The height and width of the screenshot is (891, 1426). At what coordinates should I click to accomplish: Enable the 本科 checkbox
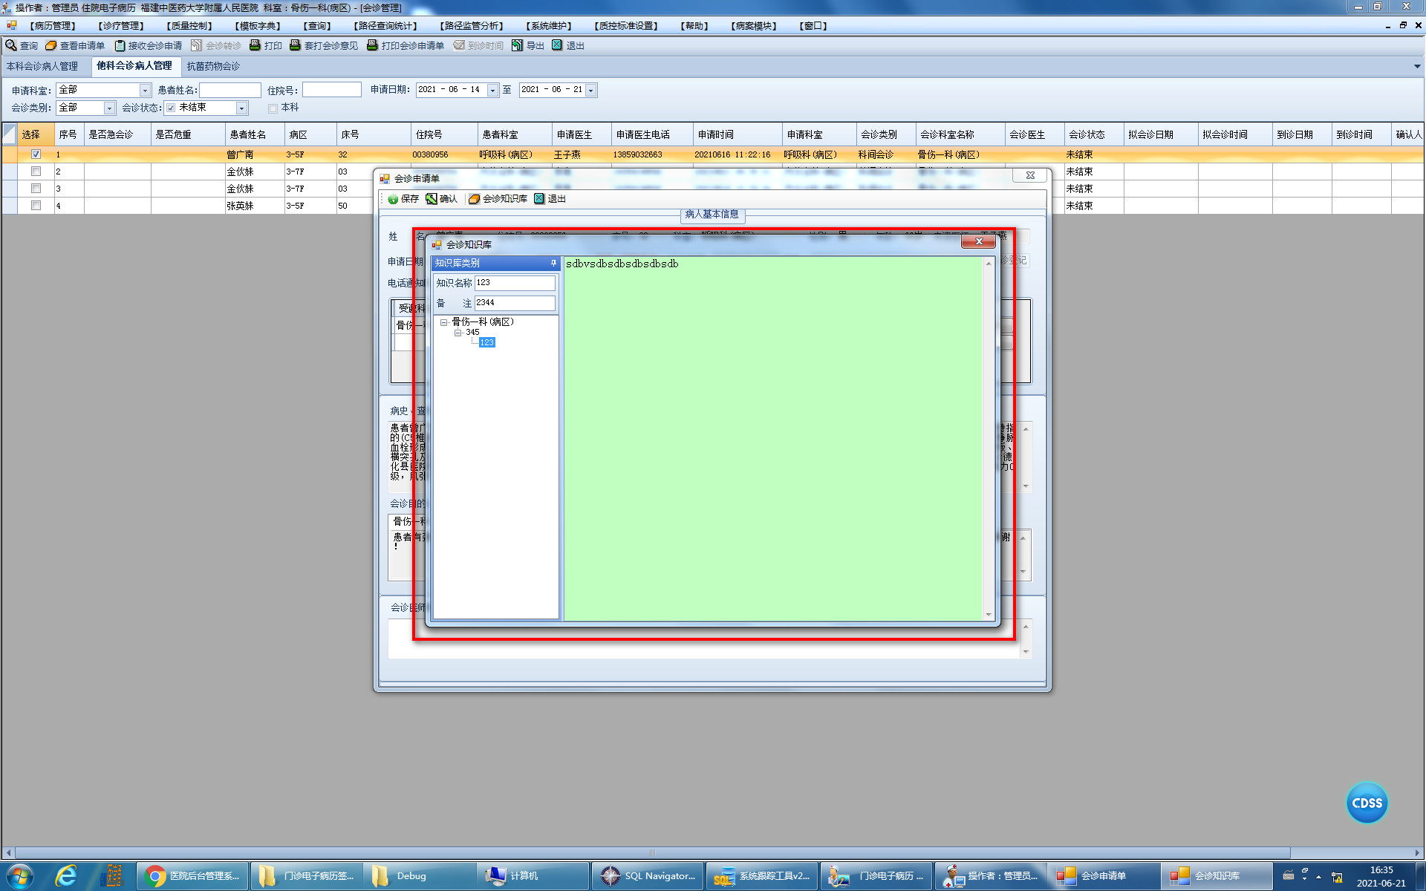[x=273, y=108]
